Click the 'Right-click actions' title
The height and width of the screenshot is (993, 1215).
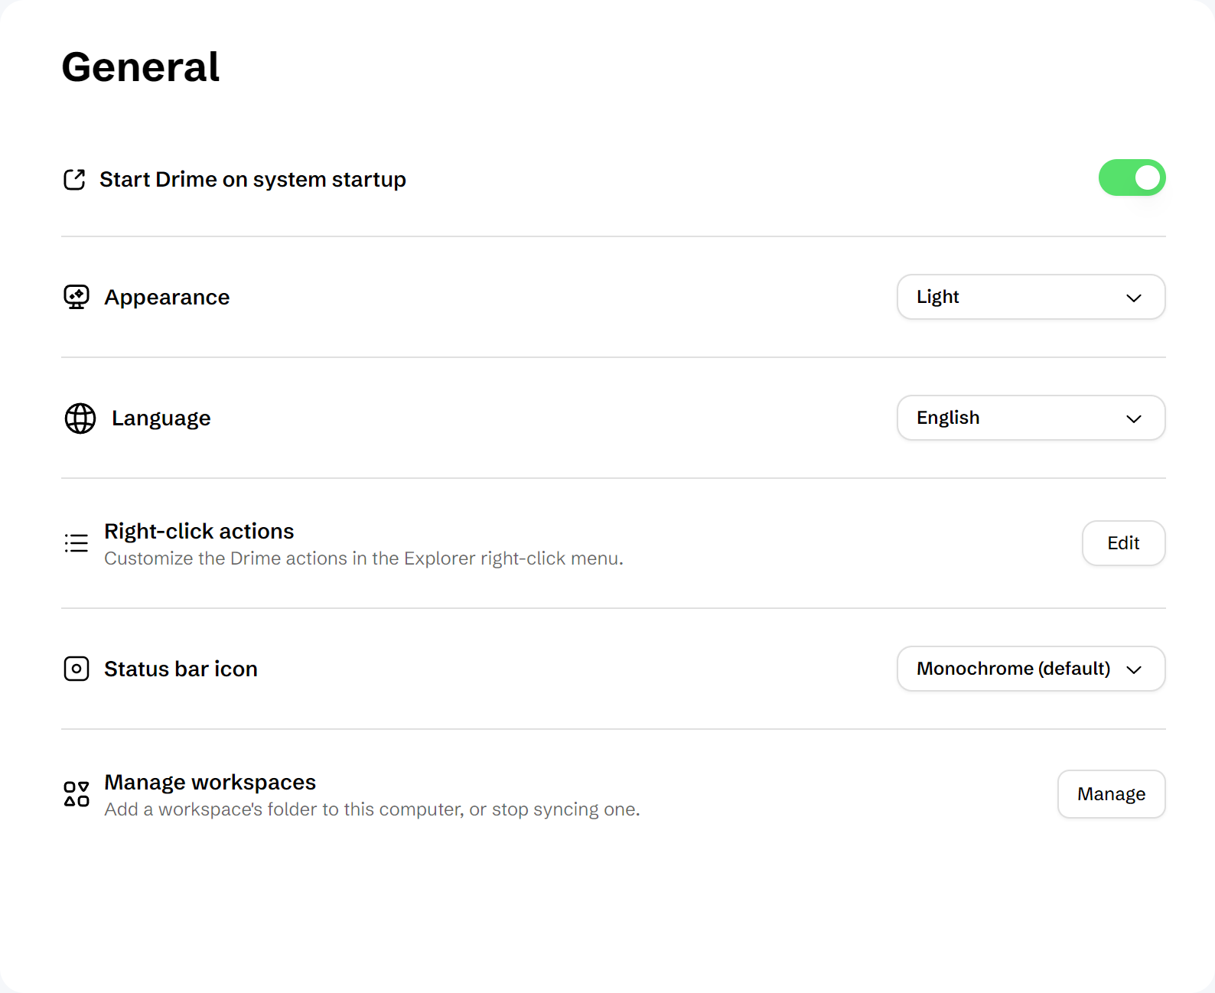click(199, 531)
